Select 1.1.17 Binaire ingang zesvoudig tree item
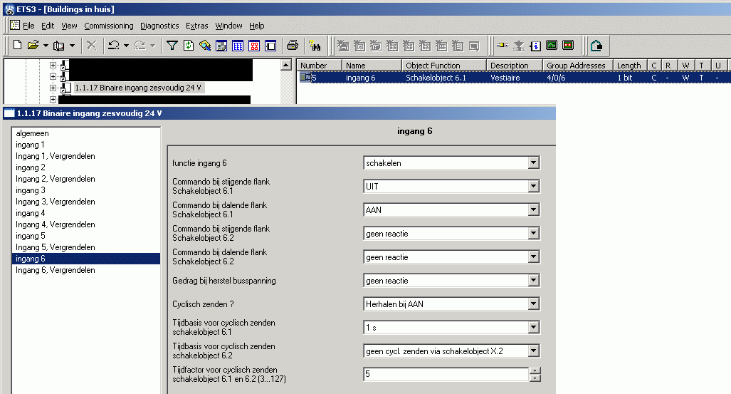 pyautogui.click(x=138, y=88)
